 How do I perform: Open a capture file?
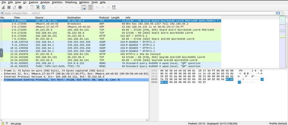(27, 8)
